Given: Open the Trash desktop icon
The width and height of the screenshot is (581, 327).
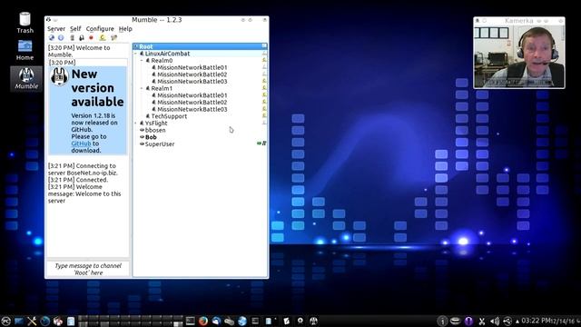Looking at the screenshot, I should pyautogui.click(x=25, y=23).
